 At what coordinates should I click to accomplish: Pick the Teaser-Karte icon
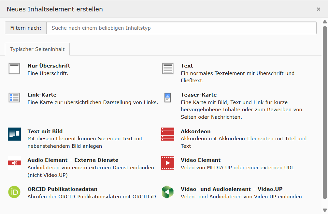(x=167, y=98)
